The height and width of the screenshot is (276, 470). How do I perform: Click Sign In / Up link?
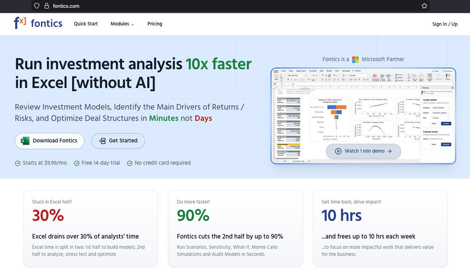click(x=445, y=24)
